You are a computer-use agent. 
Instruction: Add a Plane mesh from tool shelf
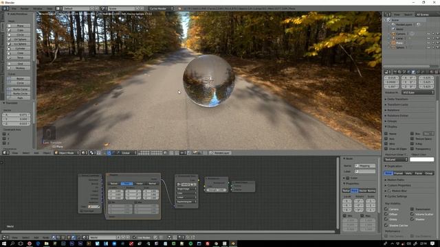(x=19, y=26)
